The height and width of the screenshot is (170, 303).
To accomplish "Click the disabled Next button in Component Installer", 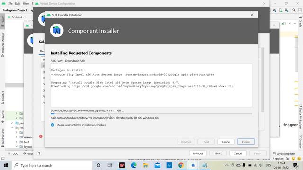I will click(x=206, y=142).
